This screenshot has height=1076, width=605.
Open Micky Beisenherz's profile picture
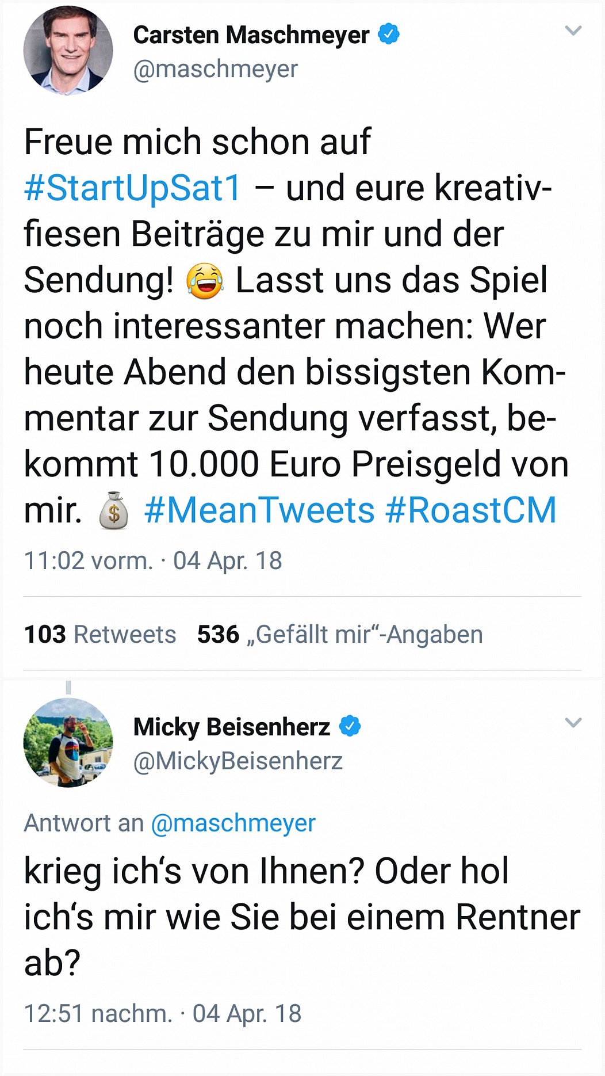68,742
